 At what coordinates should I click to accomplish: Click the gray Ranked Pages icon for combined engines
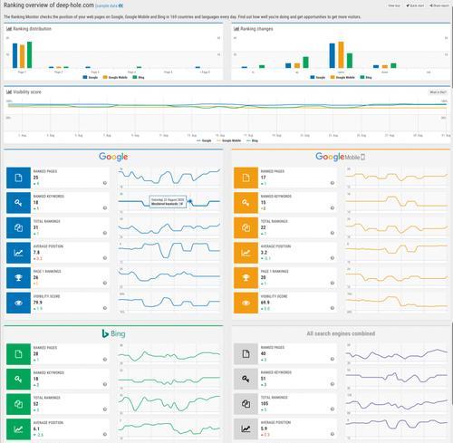[246, 354]
